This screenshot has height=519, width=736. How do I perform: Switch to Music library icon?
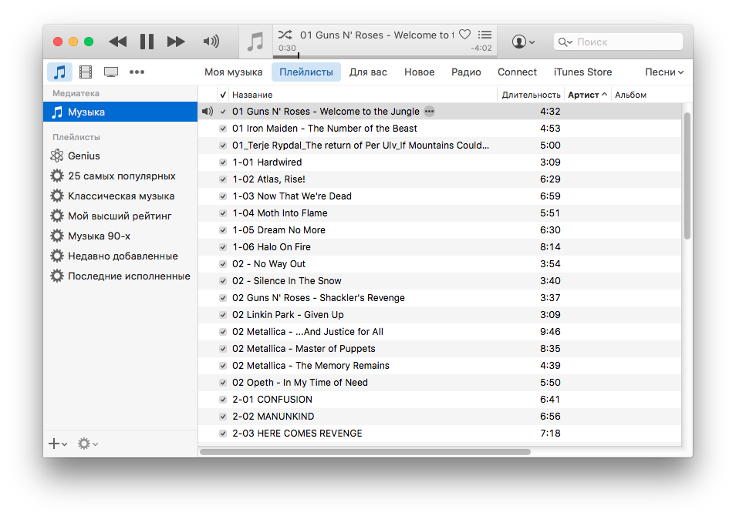point(59,72)
